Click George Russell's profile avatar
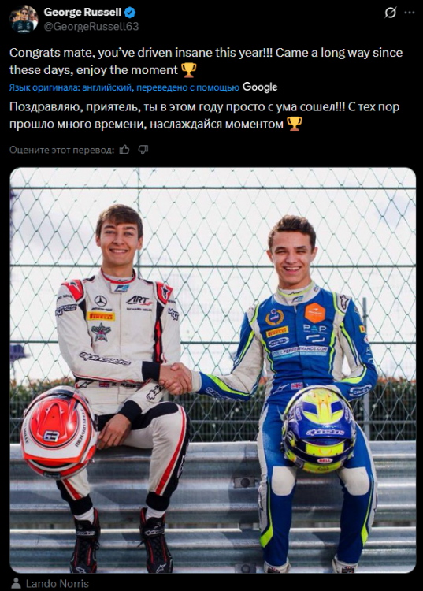423x591 pixels. [x=24, y=20]
